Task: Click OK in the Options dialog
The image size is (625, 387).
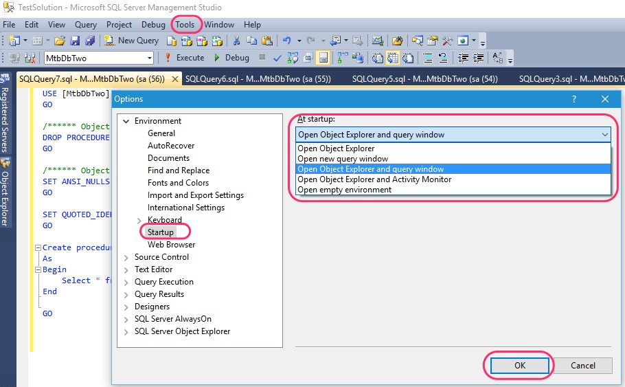Action: (x=520, y=366)
